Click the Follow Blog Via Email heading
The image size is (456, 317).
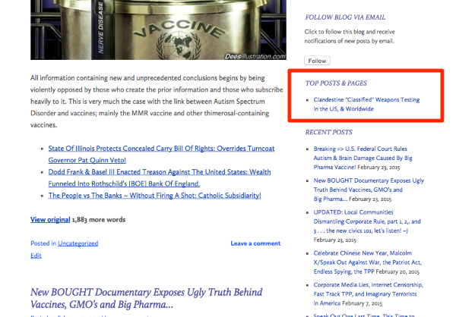click(x=345, y=17)
